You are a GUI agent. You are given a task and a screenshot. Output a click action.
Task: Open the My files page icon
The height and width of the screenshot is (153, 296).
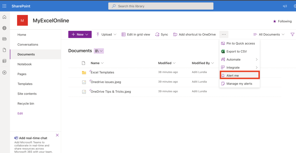[x=4, y=50]
